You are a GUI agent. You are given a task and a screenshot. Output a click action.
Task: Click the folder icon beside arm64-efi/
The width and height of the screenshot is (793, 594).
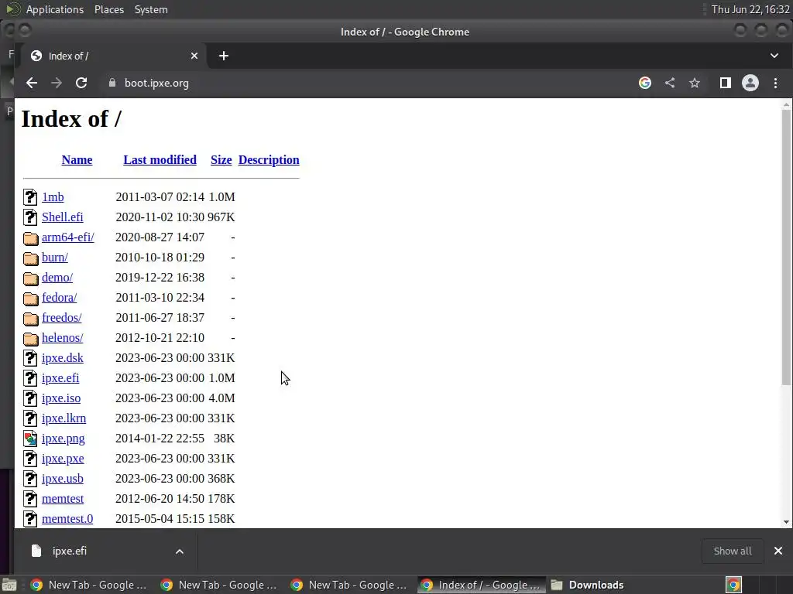point(30,237)
